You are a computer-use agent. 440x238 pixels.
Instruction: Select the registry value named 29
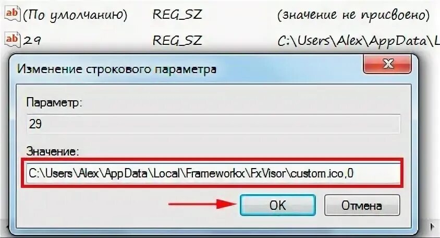[x=32, y=41]
